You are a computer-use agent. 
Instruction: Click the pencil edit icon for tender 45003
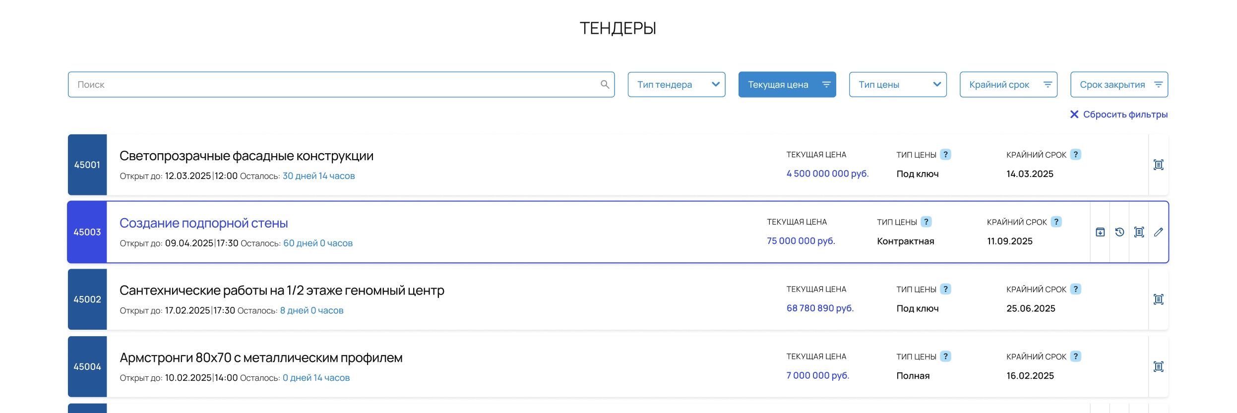(x=1158, y=232)
